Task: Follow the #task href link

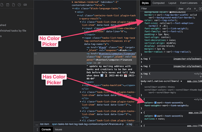Action: pyautogui.click(x=103, y=47)
